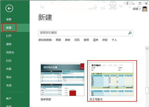Image resolution: width=149 pixels, height=107 pixels.
Task: Click the 费用 suggested search link
Action: (x=86, y=40)
